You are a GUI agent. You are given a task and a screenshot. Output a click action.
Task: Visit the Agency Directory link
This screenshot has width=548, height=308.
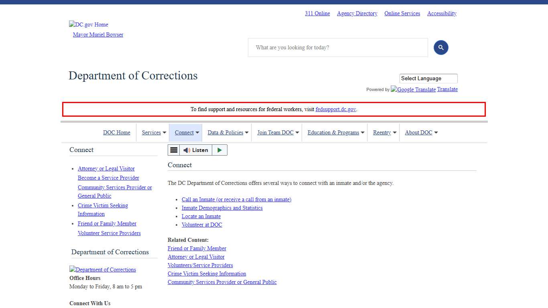click(357, 14)
